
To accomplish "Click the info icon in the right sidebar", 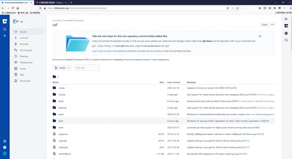I will pos(286,33).
